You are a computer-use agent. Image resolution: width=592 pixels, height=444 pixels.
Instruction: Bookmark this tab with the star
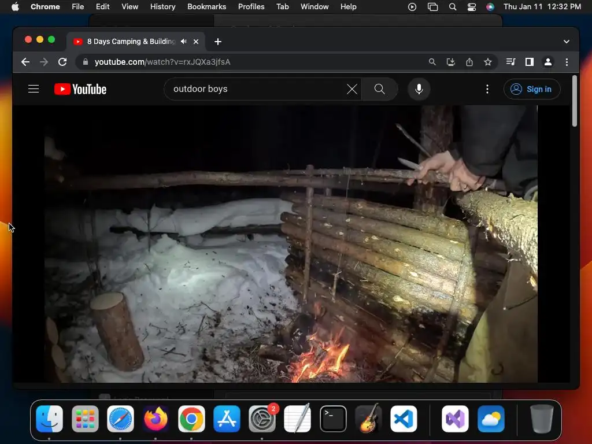[488, 62]
